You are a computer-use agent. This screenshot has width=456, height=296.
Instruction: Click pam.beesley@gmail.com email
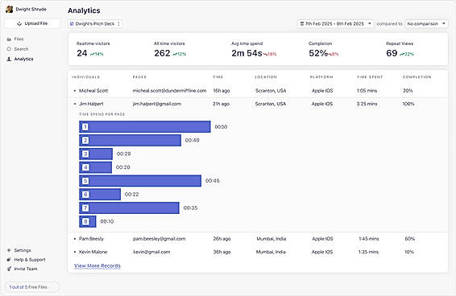(159, 239)
